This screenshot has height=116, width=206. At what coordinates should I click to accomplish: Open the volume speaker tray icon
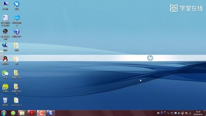click(179, 113)
